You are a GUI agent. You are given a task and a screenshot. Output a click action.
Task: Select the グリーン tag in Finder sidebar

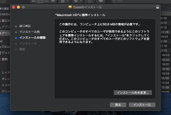tap(5, 91)
